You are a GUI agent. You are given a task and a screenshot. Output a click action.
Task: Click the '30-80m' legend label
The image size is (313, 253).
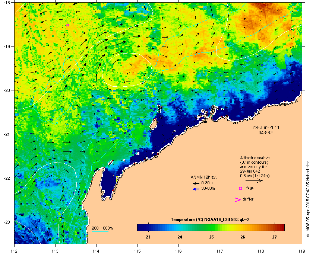(208, 188)
